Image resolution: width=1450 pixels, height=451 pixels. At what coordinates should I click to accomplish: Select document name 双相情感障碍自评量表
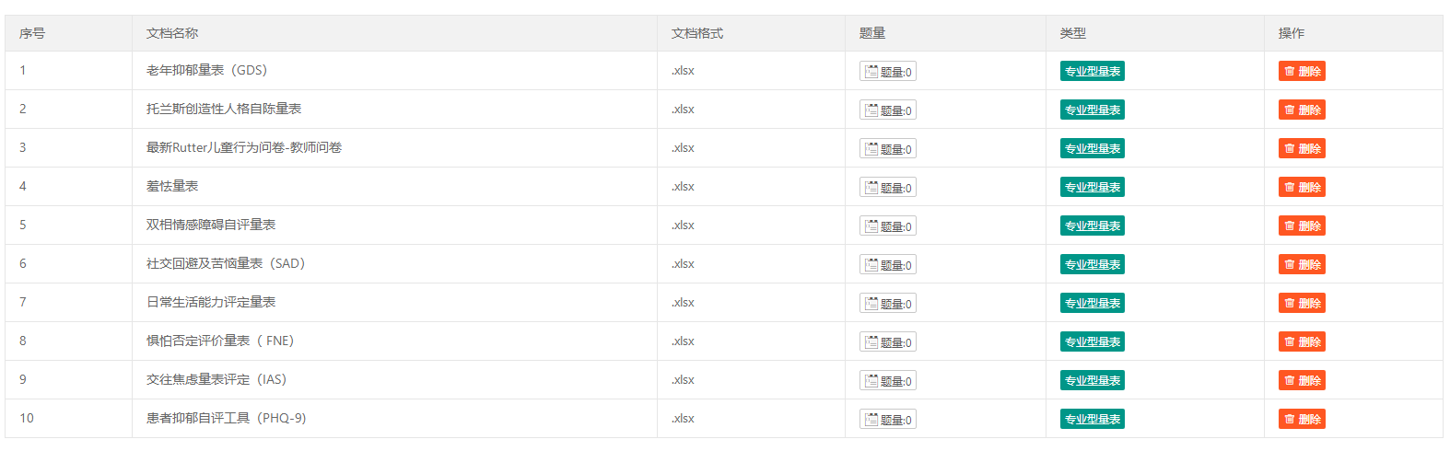211,225
